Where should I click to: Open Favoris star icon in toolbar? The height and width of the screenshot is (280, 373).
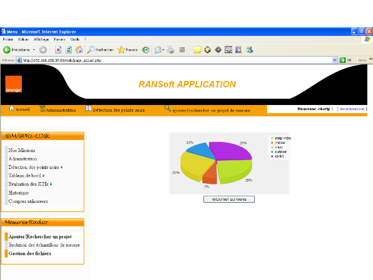(x=121, y=50)
